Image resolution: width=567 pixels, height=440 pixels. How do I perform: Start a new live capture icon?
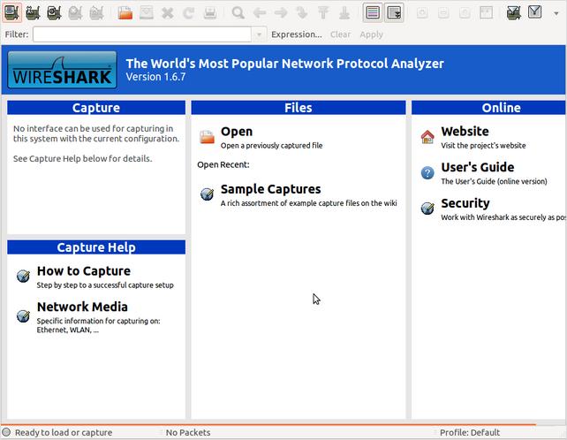(54, 12)
